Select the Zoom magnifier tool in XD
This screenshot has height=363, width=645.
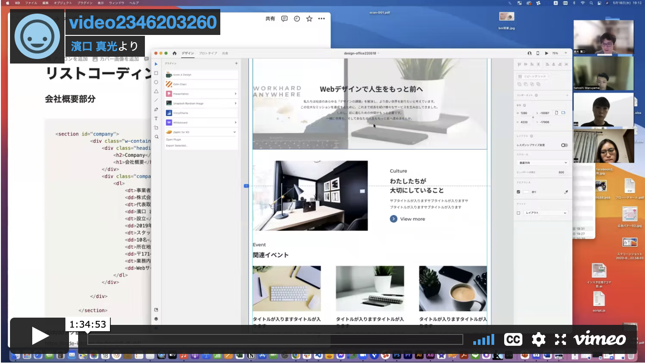pyautogui.click(x=156, y=137)
